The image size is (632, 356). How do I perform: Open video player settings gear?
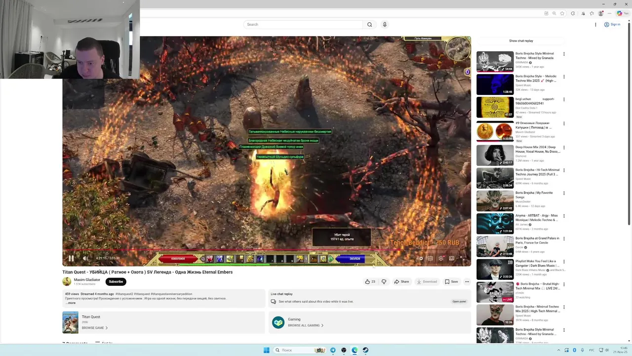(440, 258)
